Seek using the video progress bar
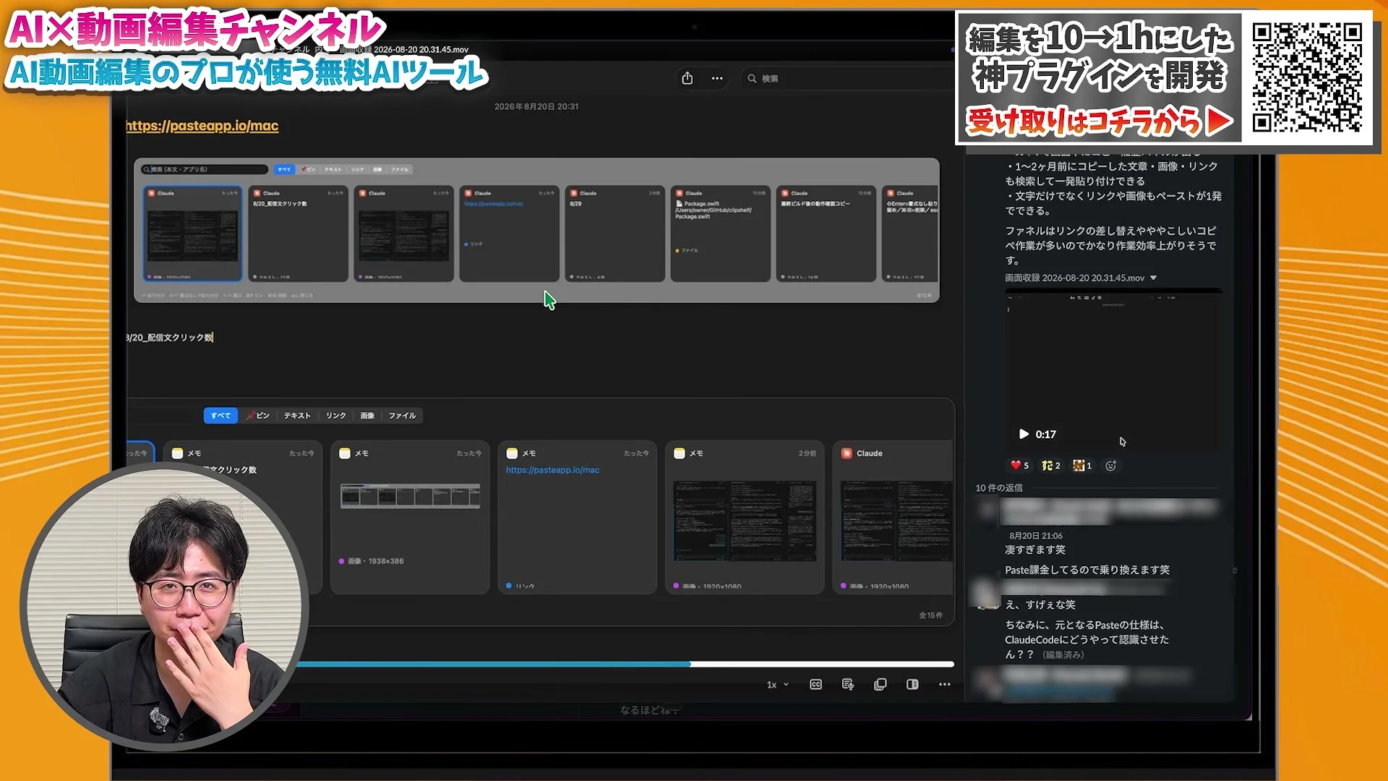Screen dimensions: 1388x781 coord(625,664)
